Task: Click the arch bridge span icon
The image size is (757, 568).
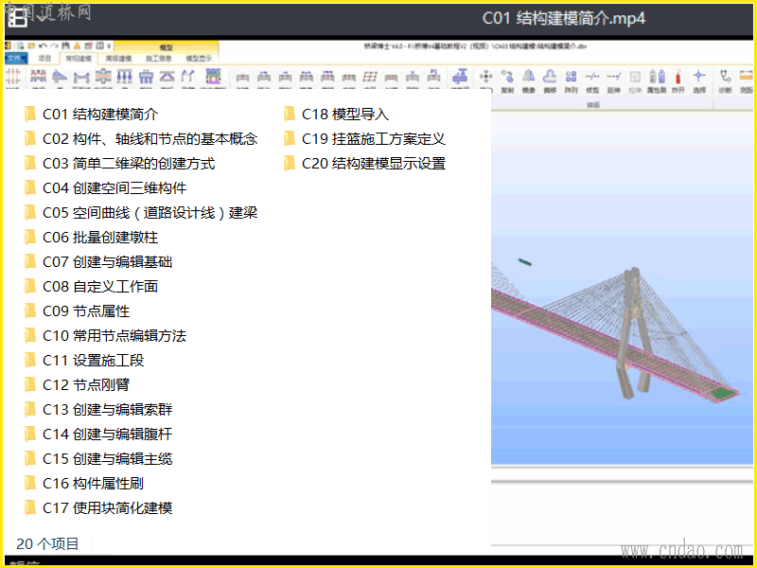Action: click(x=81, y=77)
